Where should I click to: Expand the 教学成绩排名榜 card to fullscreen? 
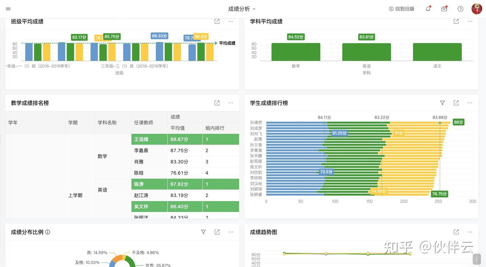[x=217, y=103]
